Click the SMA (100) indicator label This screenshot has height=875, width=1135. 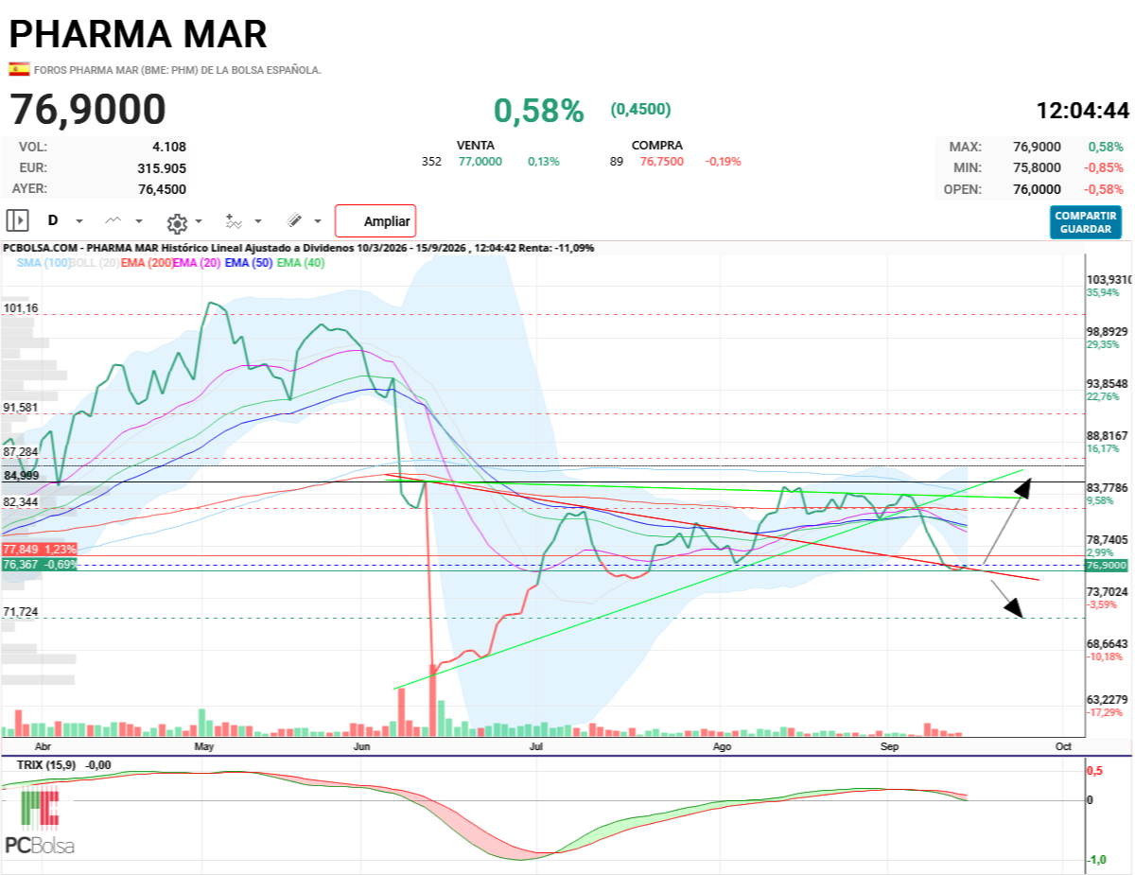pyautogui.click(x=44, y=263)
